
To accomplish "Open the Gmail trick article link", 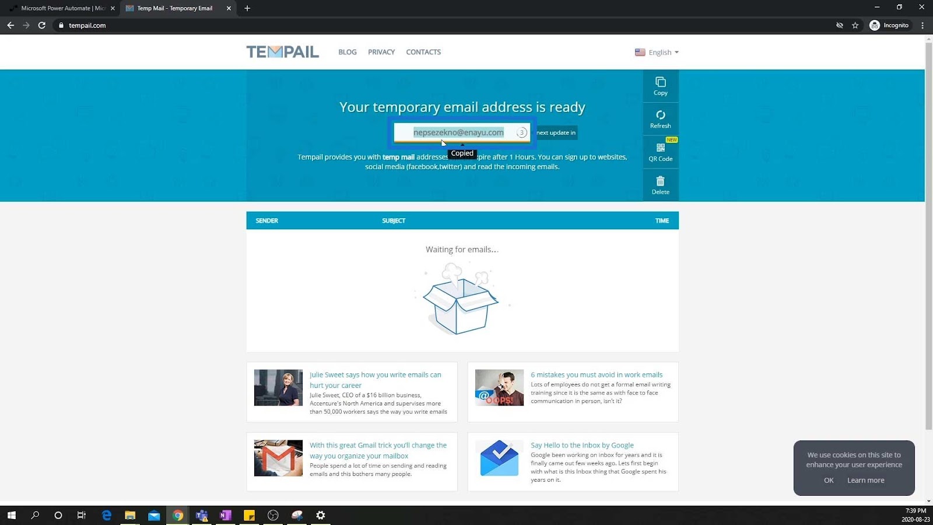I will (x=378, y=450).
